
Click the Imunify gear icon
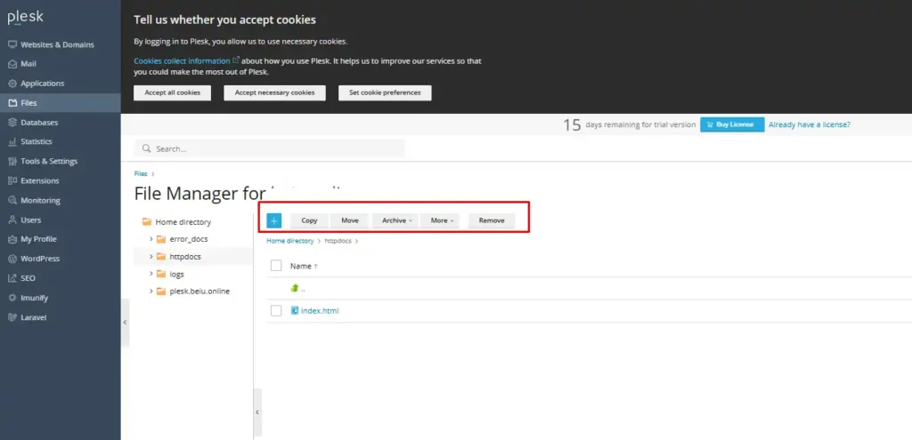coord(12,298)
